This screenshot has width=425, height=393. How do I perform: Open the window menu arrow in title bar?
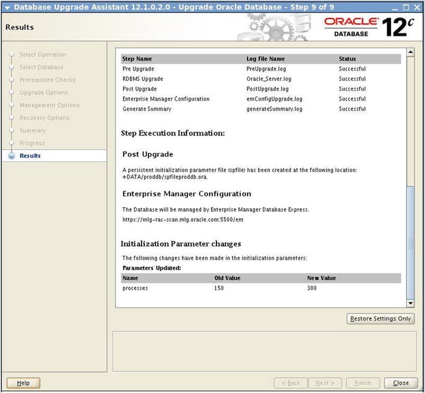click(7, 7)
